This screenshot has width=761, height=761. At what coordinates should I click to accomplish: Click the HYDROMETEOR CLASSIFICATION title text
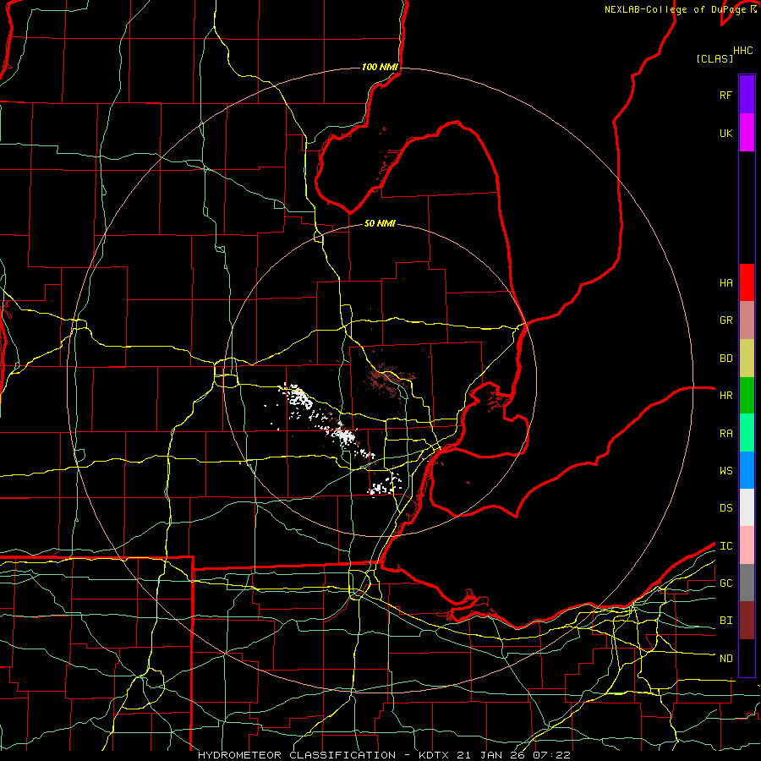(297, 755)
